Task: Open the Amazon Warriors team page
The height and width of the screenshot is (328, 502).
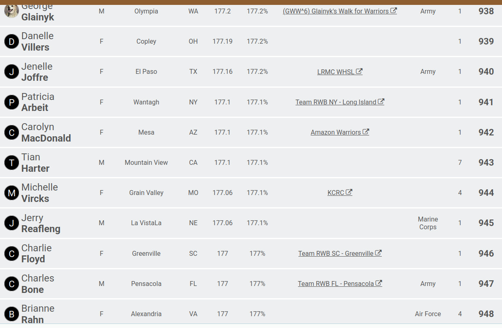Action: coord(335,132)
